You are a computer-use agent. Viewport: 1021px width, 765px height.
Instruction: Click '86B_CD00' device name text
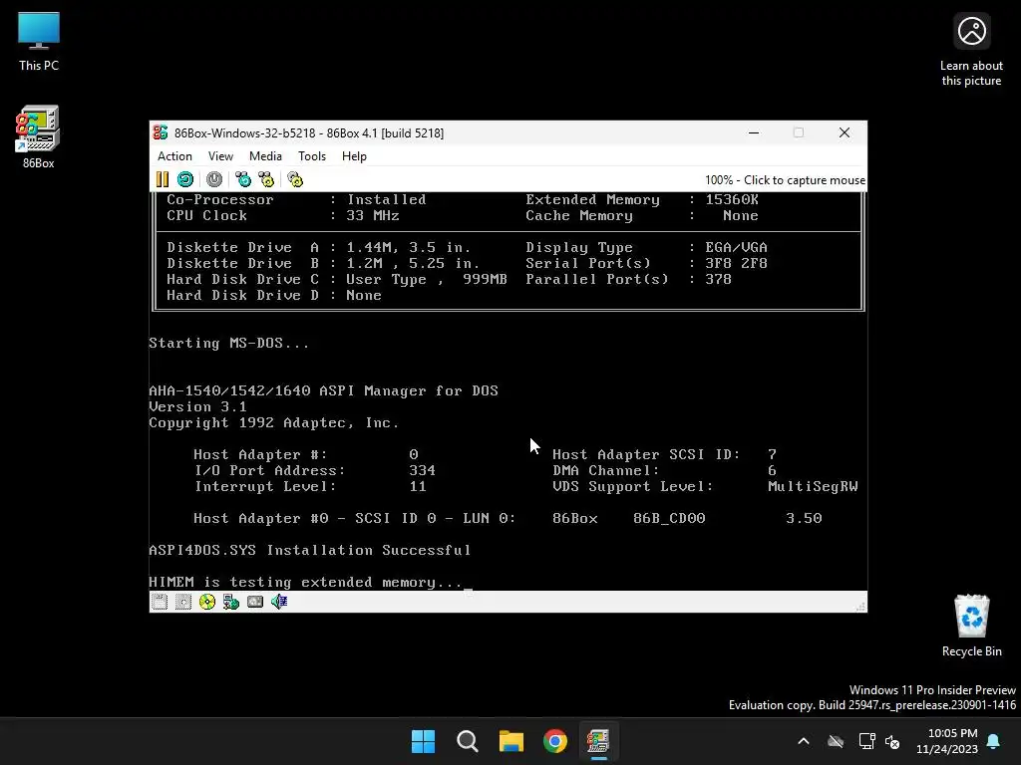click(669, 518)
